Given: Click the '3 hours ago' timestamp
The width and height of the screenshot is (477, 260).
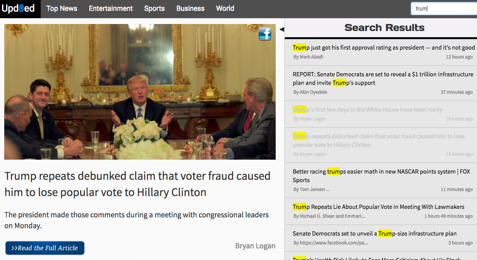Looking at the screenshot, I should tap(460, 243).
